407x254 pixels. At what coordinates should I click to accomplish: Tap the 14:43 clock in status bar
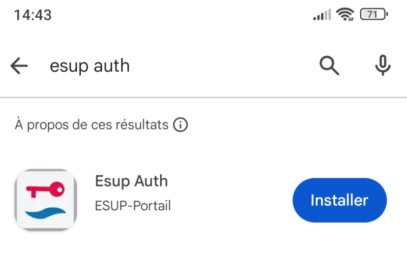33,15
